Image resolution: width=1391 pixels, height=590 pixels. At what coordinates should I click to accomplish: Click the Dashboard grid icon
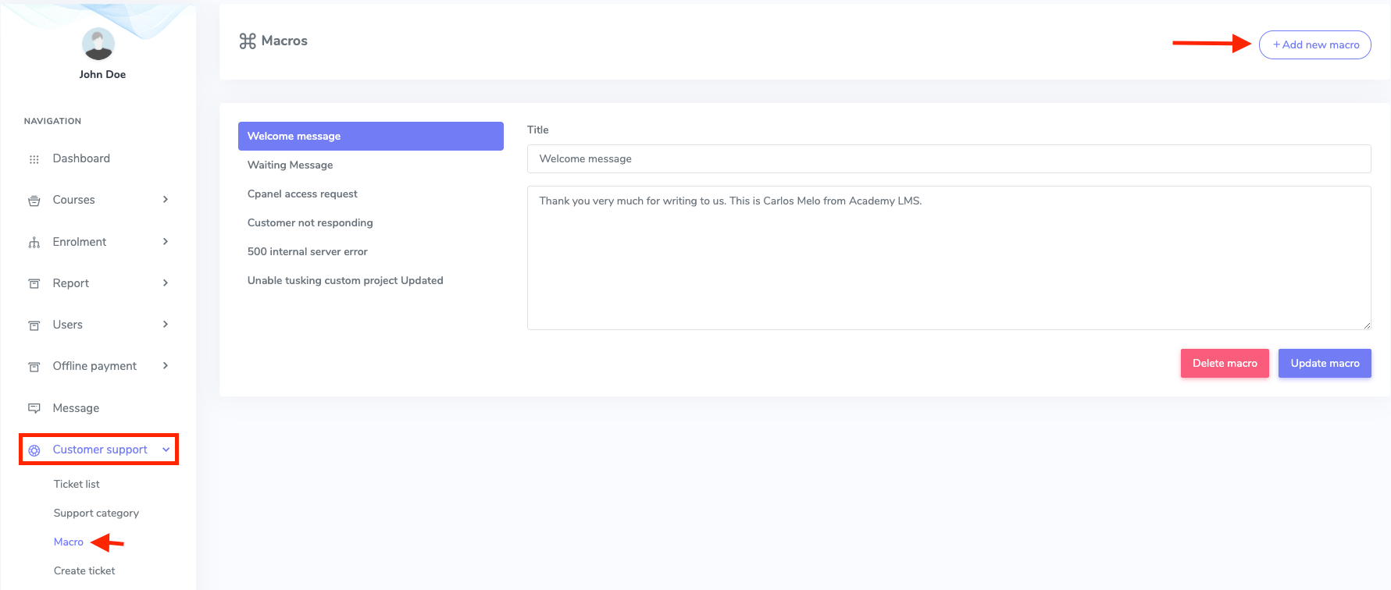pyautogui.click(x=34, y=159)
